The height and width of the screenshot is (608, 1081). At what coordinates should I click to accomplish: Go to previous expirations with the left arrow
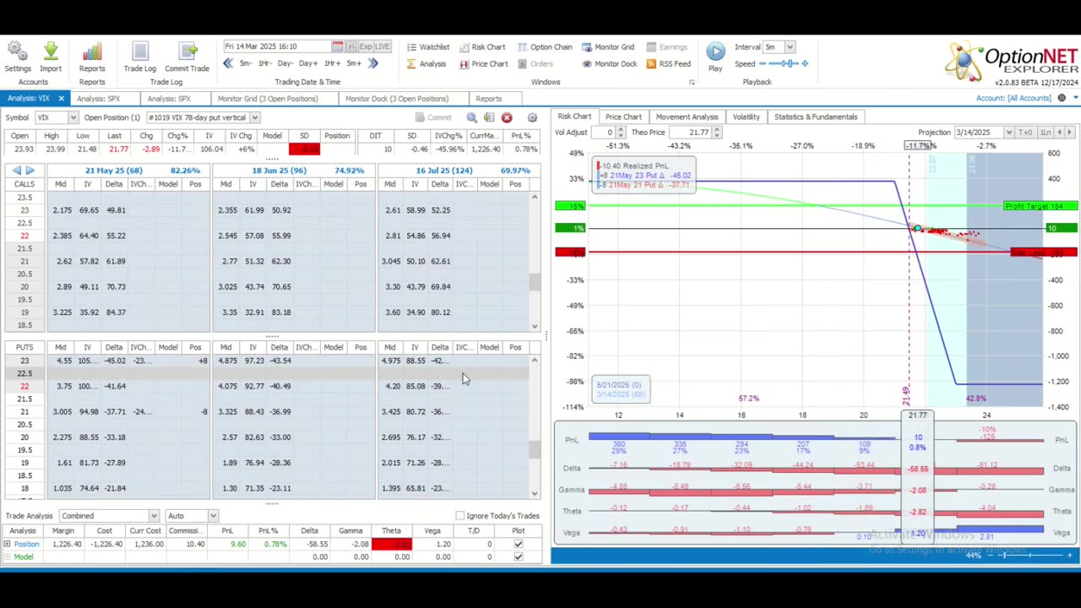[x=16, y=171]
